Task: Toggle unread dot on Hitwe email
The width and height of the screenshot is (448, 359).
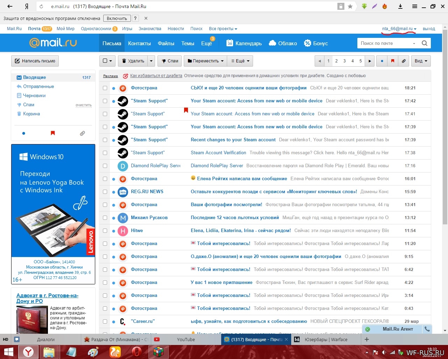Action: point(113,231)
